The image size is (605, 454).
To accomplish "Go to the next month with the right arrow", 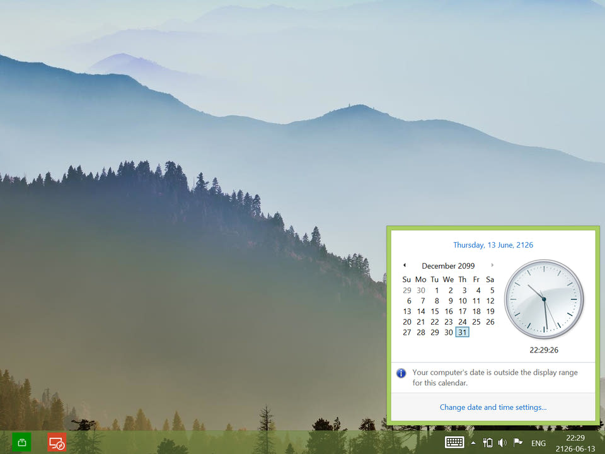I will click(x=492, y=265).
